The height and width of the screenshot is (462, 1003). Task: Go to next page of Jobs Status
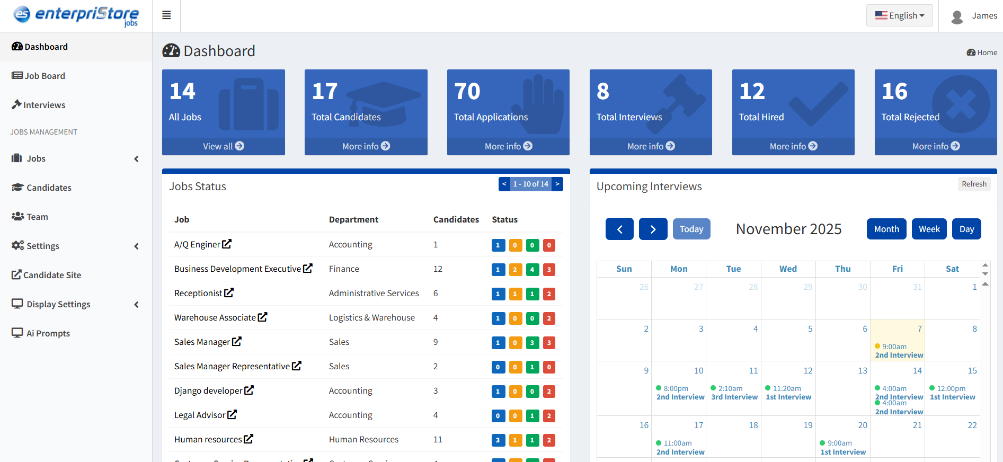(x=557, y=184)
